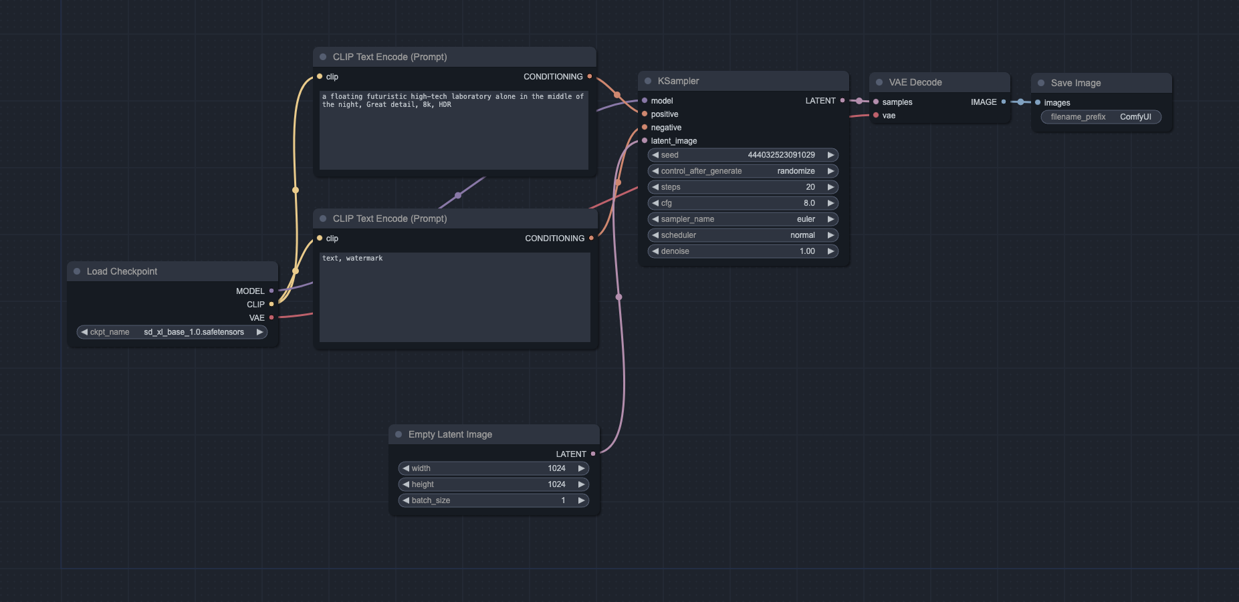Click the cfg value slider field
This screenshot has width=1239, height=602.
tap(742, 203)
